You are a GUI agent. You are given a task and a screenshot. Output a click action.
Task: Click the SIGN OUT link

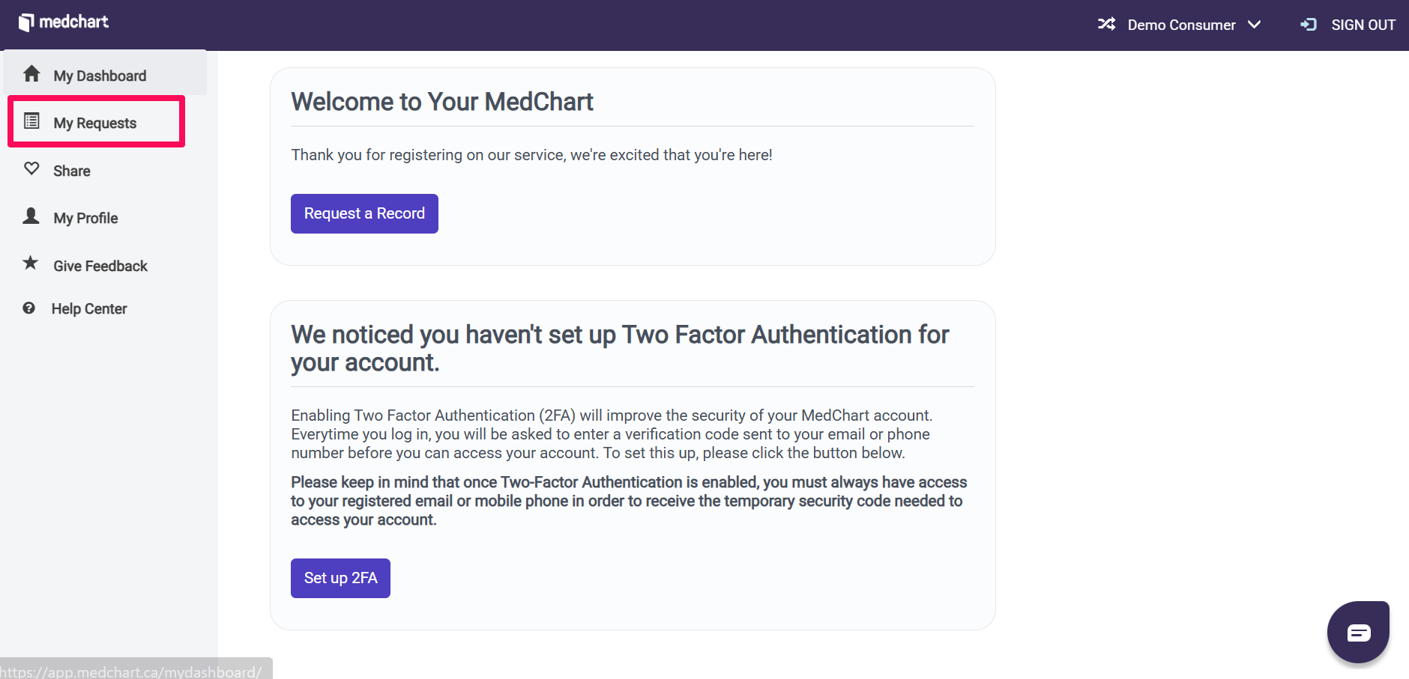tap(1363, 25)
